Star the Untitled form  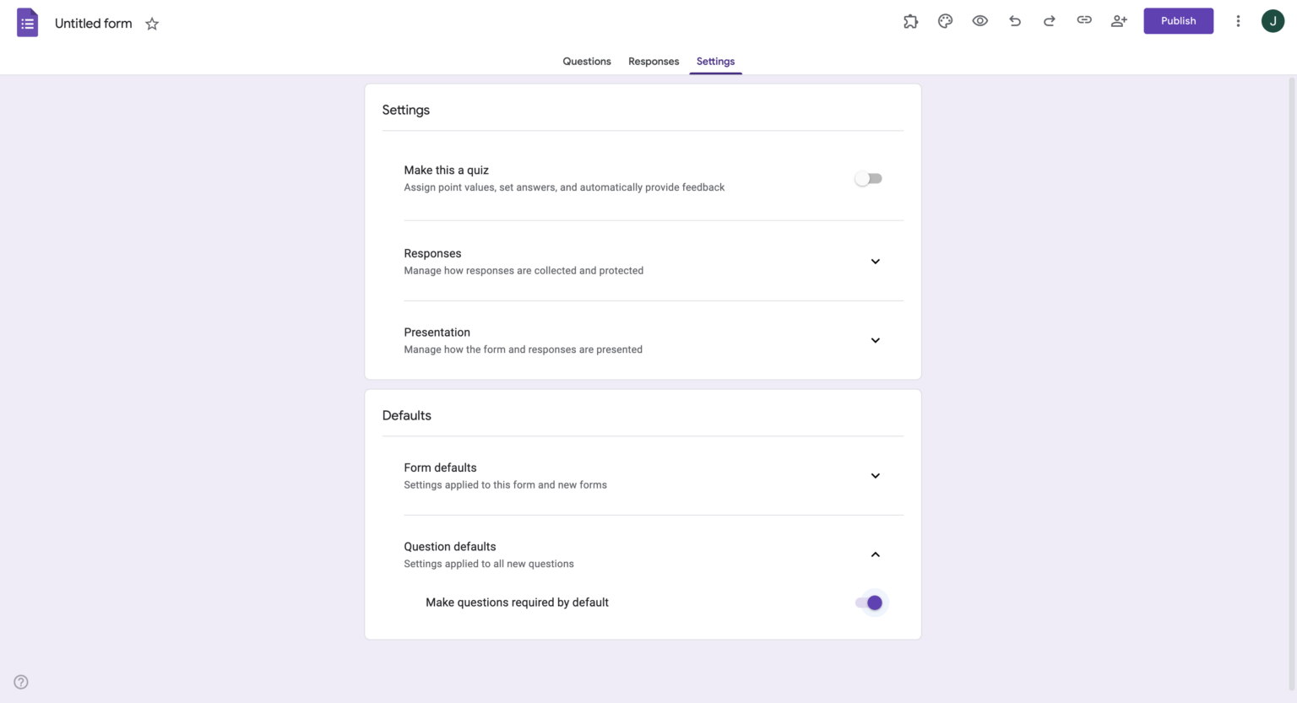[x=152, y=24]
